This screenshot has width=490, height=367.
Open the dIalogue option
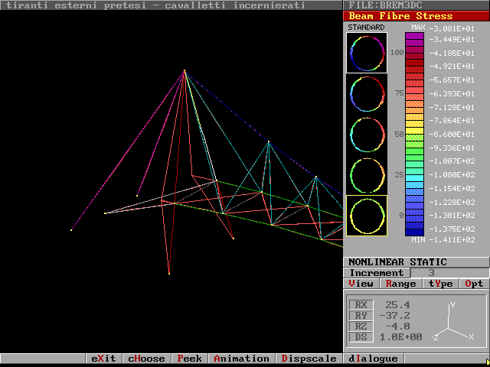tap(373, 359)
